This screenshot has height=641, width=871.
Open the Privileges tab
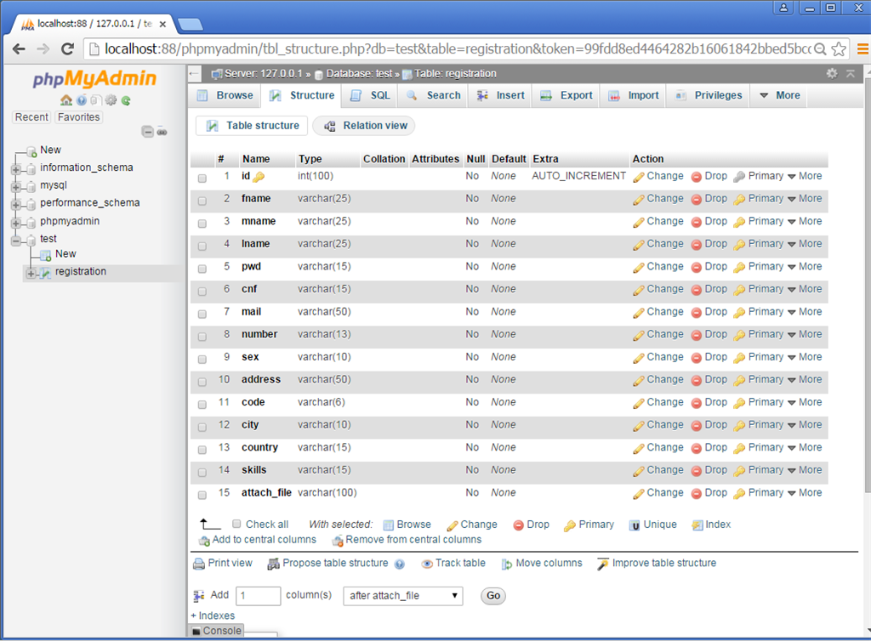pos(709,95)
